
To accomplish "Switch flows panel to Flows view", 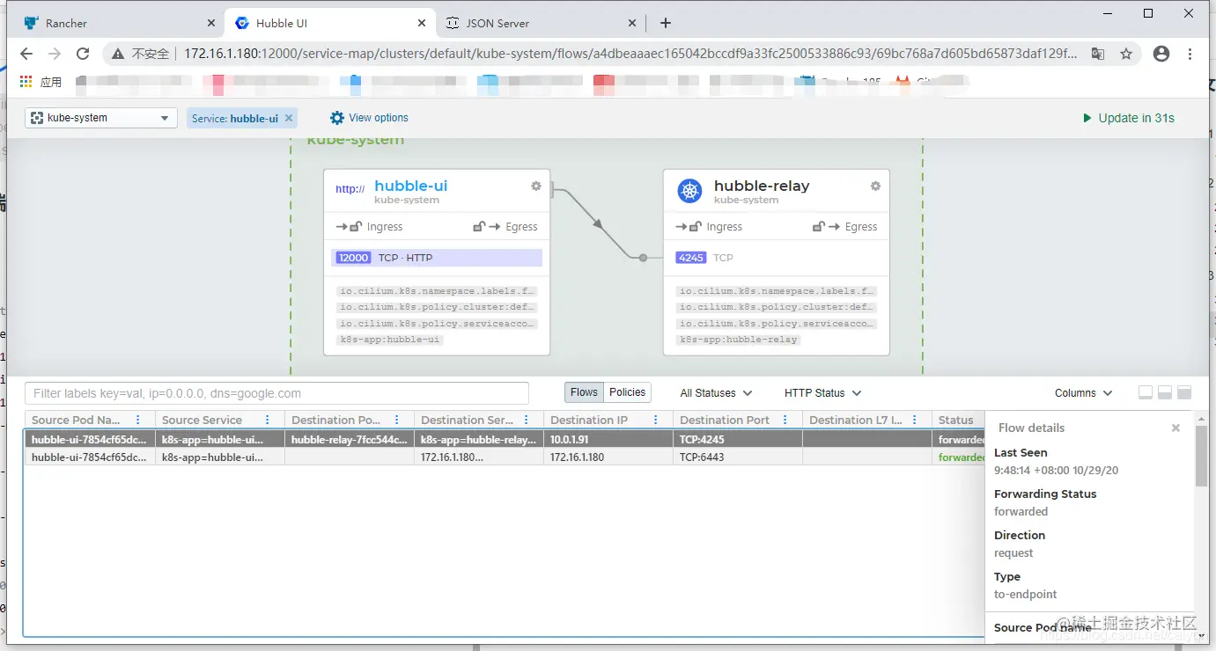I will point(584,392).
